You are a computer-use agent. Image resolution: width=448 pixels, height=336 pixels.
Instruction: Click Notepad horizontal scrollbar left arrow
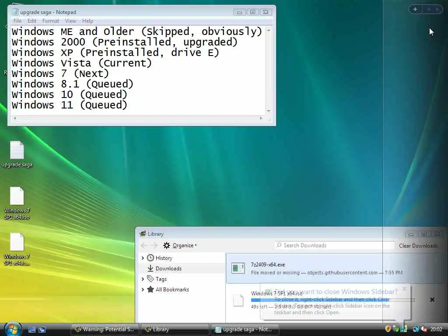pyautogui.click(x=15, y=118)
